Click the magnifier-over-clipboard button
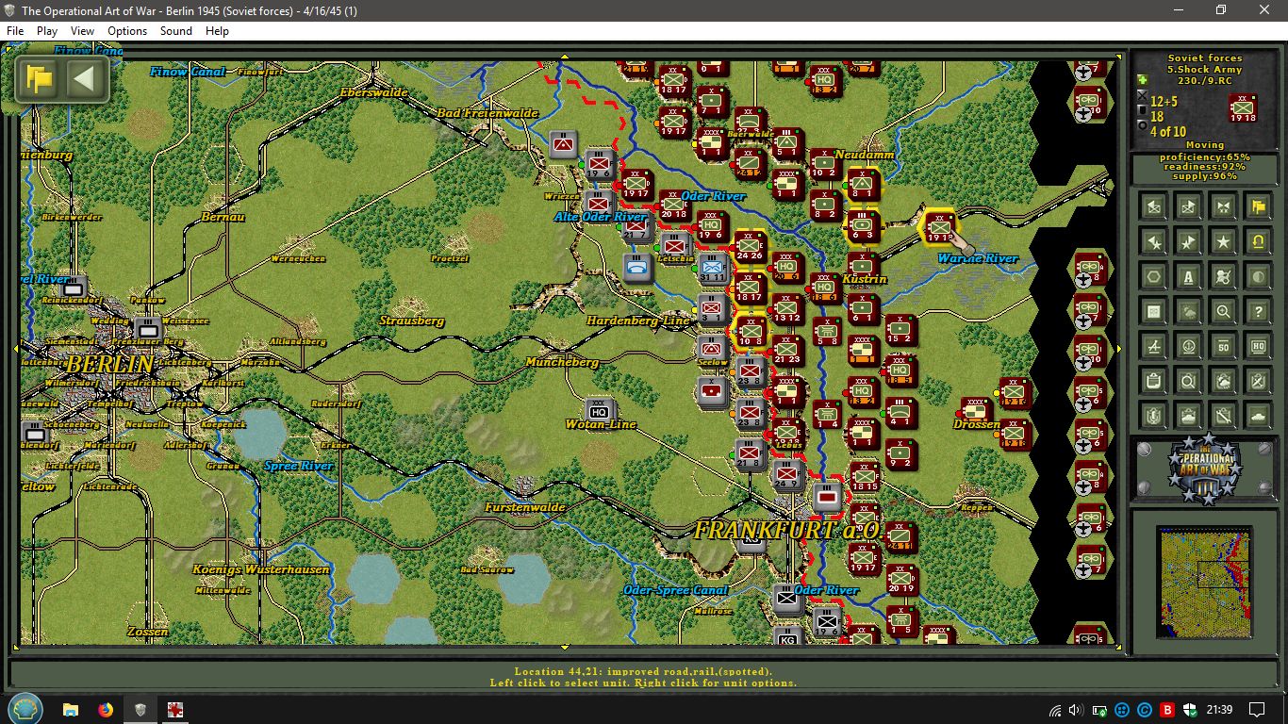The image size is (1288, 724). [1189, 381]
